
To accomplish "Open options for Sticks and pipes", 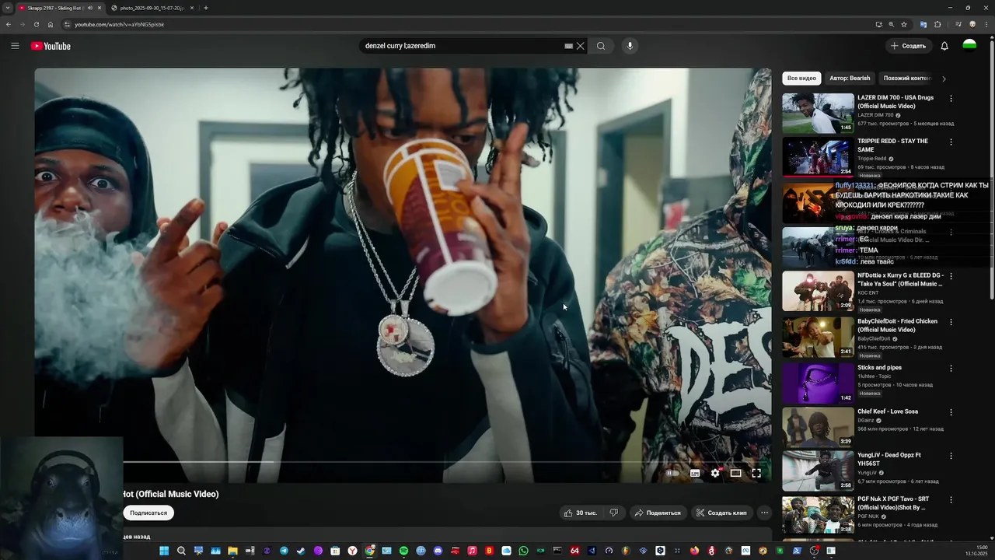I will pos(951,368).
